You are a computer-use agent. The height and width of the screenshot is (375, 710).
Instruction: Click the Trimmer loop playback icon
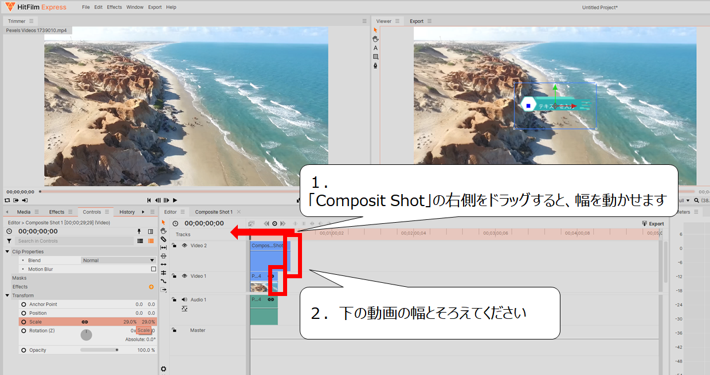(x=7, y=200)
